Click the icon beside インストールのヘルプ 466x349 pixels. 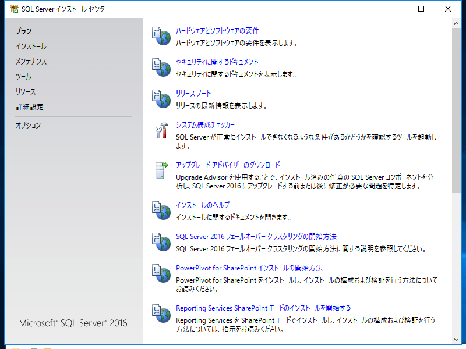tap(161, 211)
